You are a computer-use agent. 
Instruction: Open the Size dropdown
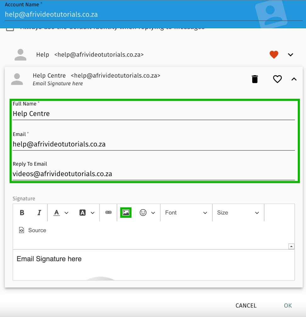click(238, 213)
